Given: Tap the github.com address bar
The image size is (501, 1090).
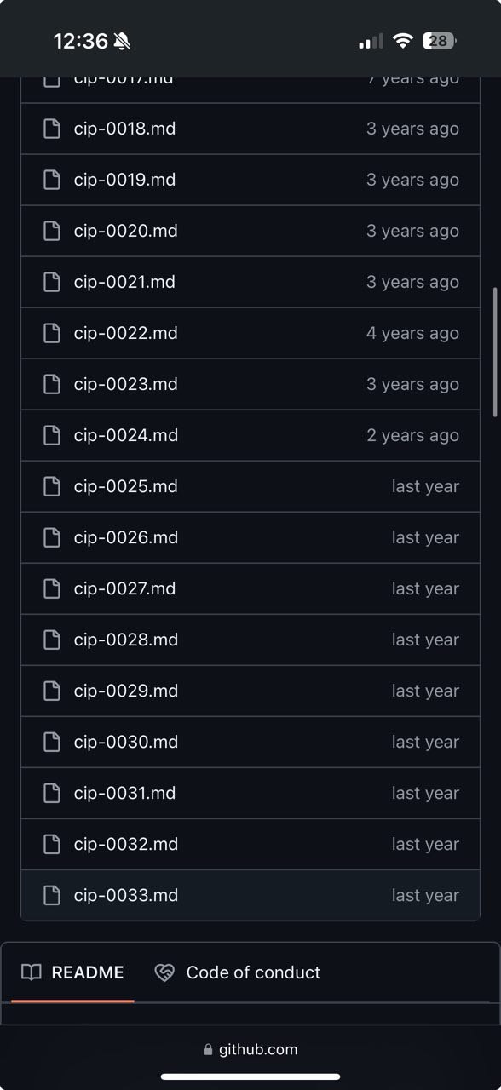Looking at the screenshot, I should tap(250, 1050).
